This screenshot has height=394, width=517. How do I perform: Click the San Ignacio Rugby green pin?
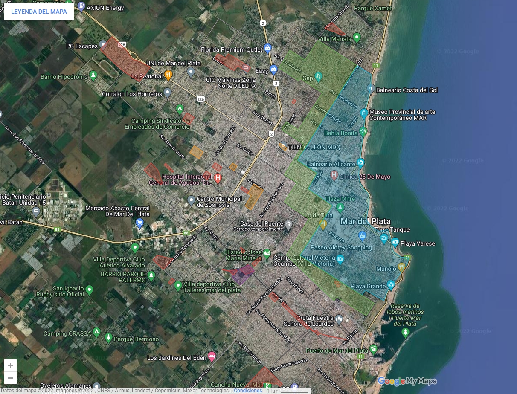point(89,290)
